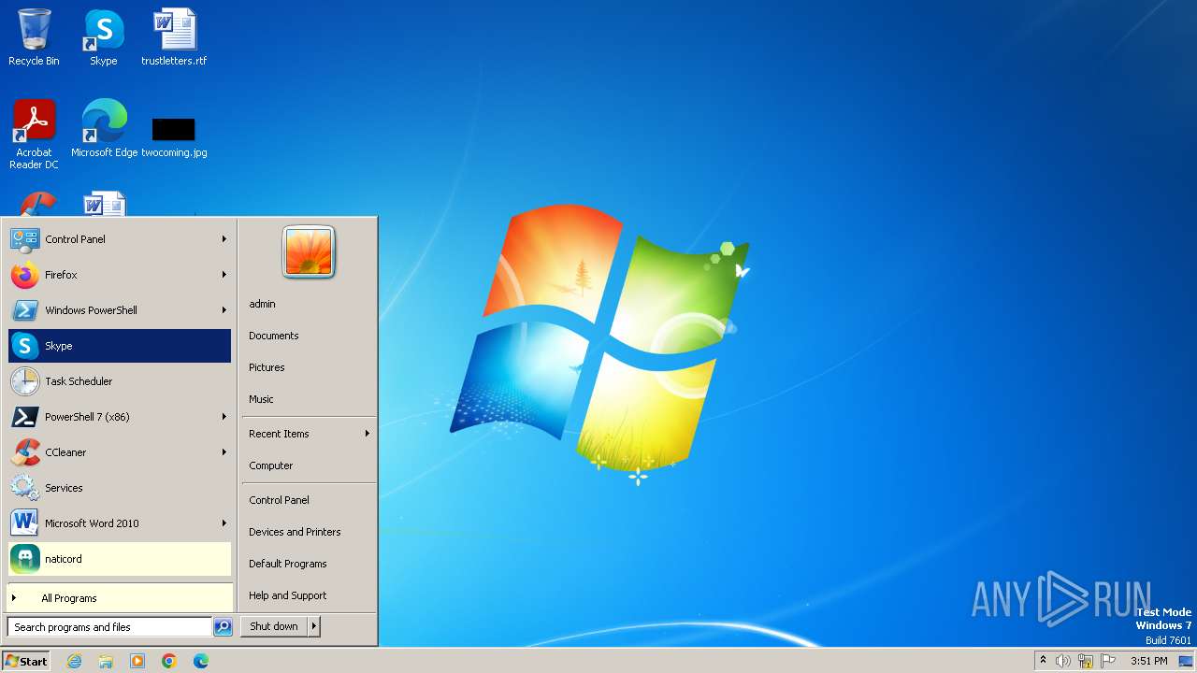Click the Shut down button
The width and height of the screenshot is (1197, 673).
click(274, 626)
